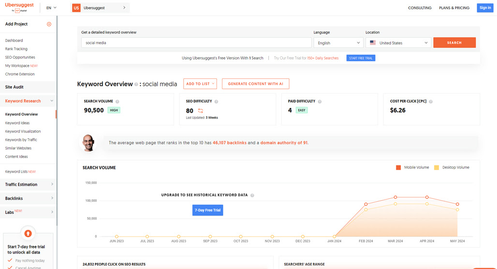Image resolution: width=497 pixels, height=269 pixels.
Task: Click the orange Search button
Action: pyautogui.click(x=454, y=43)
